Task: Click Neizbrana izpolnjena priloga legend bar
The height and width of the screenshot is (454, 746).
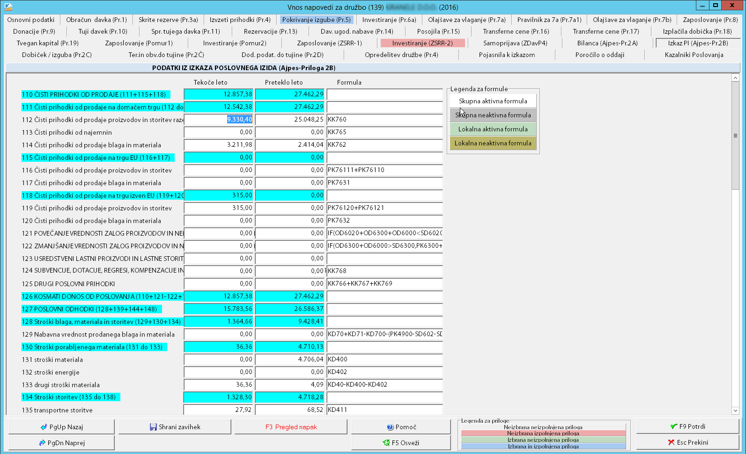Action: pyautogui.click(x=543, y=433)
